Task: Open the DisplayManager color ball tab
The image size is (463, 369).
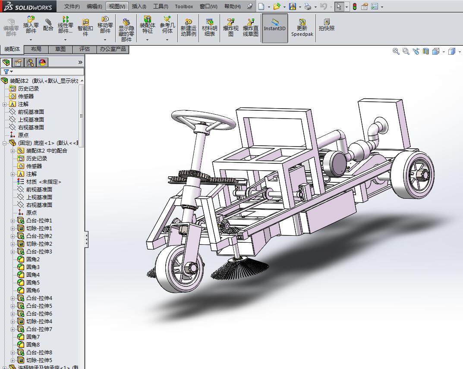Action: 42,63
